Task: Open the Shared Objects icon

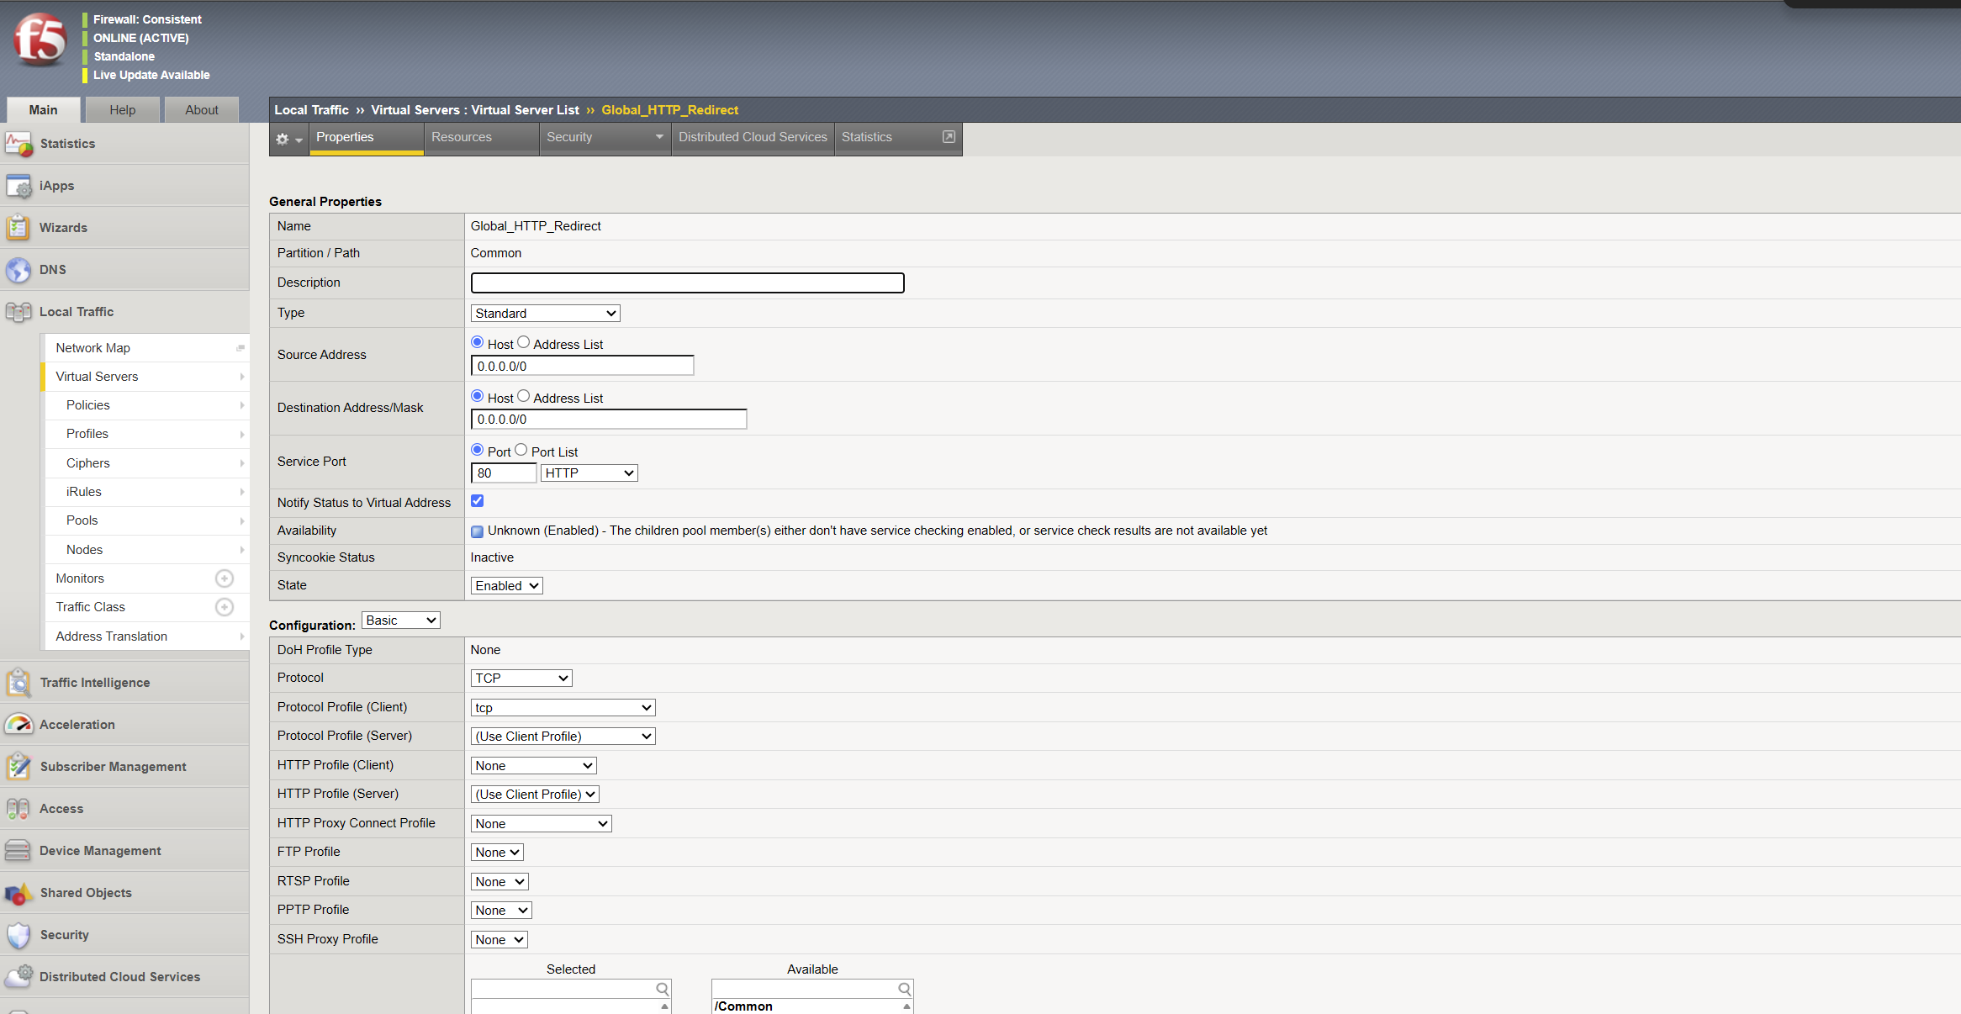Action: point(18,893)
